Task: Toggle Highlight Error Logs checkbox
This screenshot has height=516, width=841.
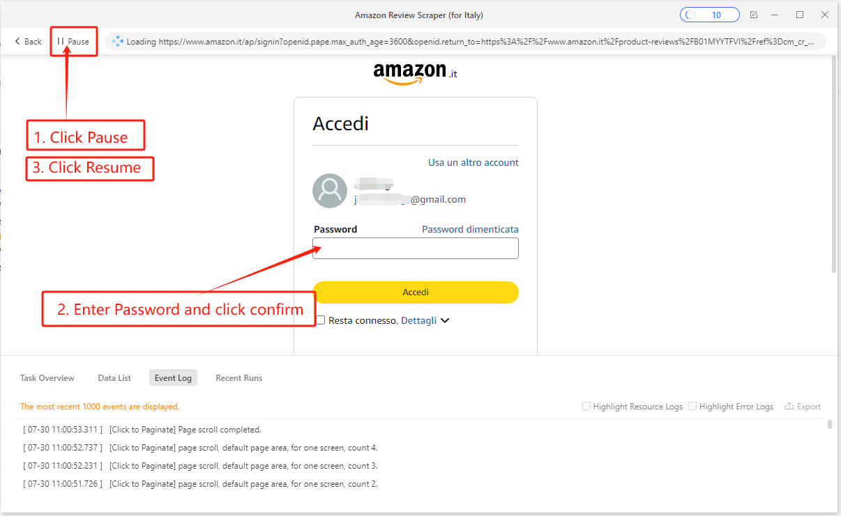Action: click(692, 406)
